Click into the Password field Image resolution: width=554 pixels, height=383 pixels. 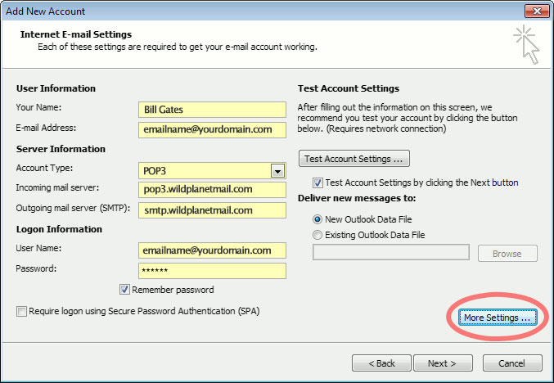coord(212,270)
